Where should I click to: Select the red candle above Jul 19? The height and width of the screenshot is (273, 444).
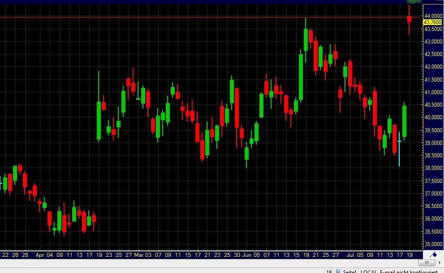point(409,19)
